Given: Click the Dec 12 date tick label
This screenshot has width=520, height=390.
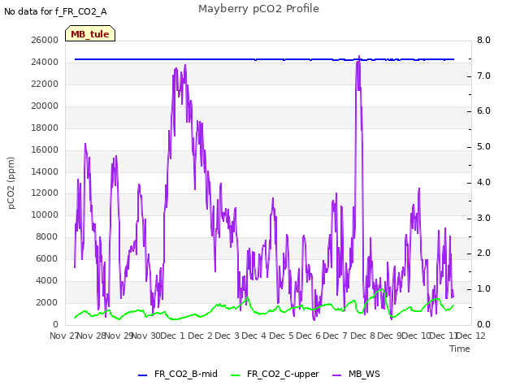Looking at the screenshot, I should coord(471,336).
